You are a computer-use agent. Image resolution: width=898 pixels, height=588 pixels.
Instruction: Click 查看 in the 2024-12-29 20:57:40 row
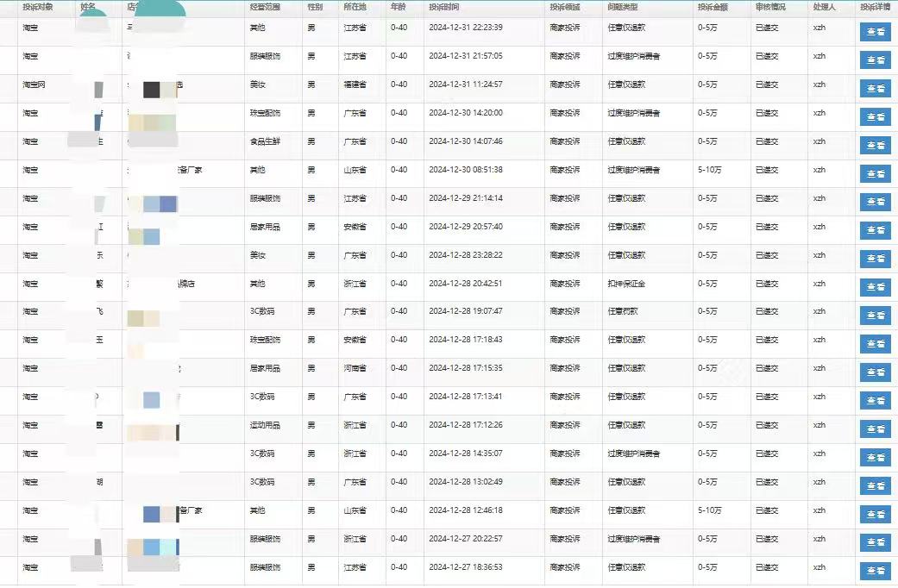pos(875,230)
